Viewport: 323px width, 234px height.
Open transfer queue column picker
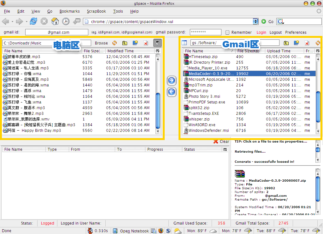click(225, 149)
